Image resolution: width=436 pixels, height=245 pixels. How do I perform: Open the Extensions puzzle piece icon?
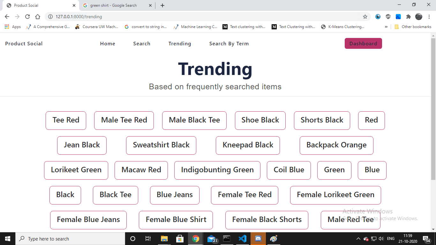tap(409, 17)
